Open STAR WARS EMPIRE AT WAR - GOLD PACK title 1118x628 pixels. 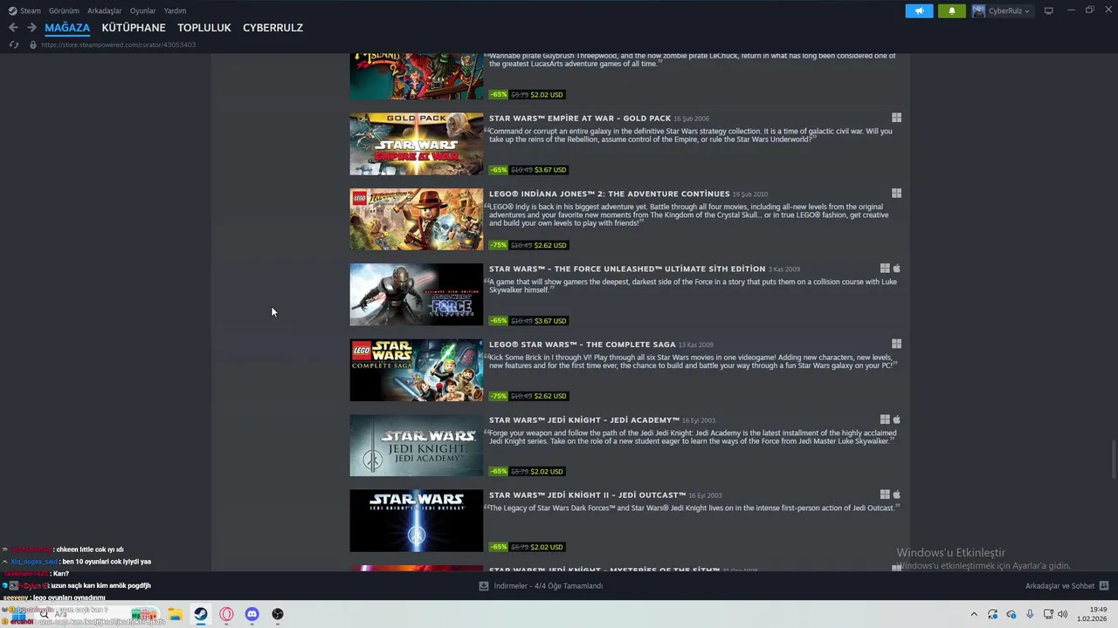point(580,119)
